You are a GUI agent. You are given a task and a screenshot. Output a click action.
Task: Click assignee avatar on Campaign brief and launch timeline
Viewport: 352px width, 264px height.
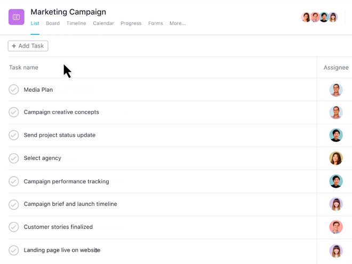pyautogui.click(x=336, y=204)
